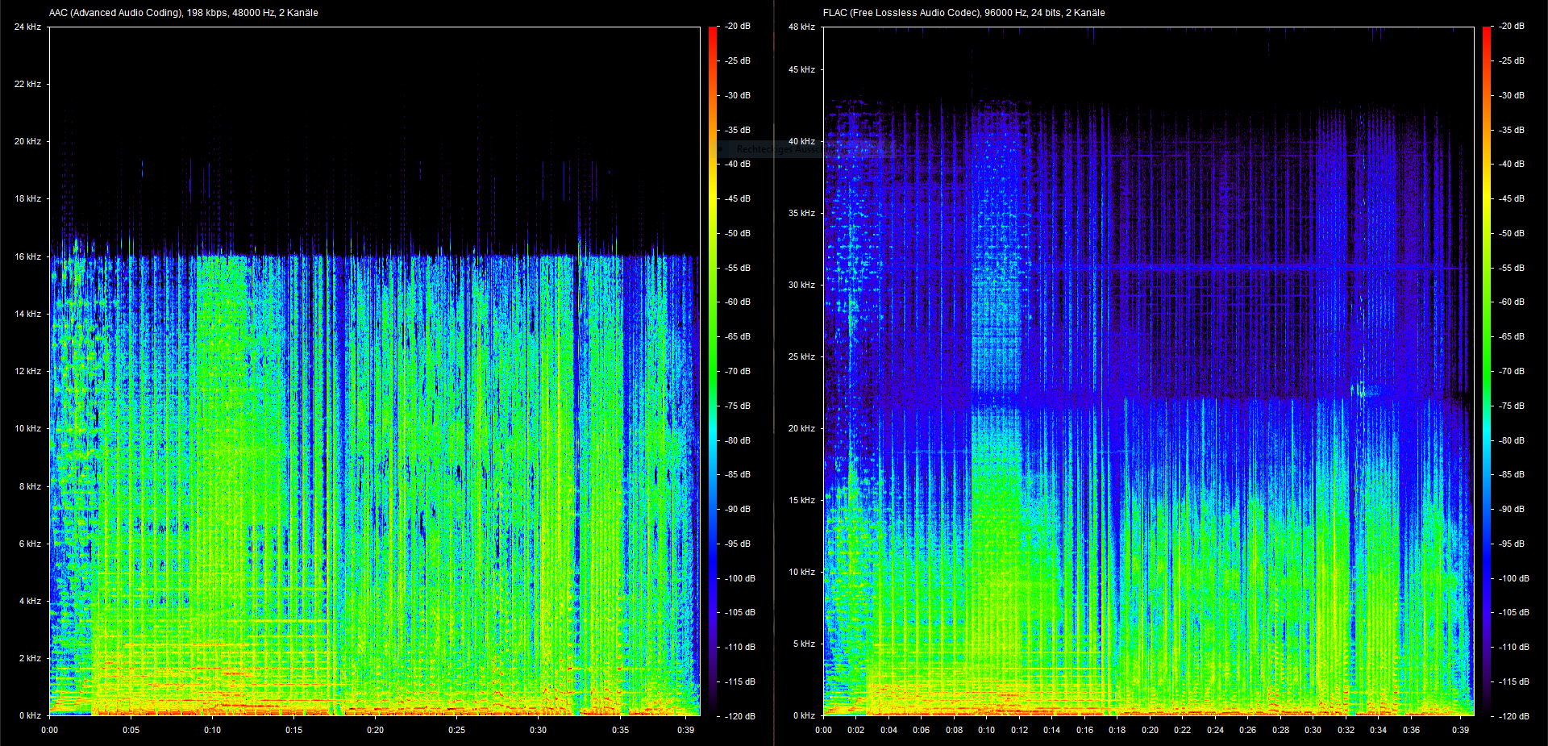The height and width of the screenshot is (746, 1548).
Task: Click the '40 kHz' frequency axis label
Action: [801, 141]
